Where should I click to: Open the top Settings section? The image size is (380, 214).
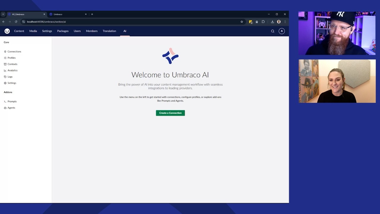click(47, 31)
